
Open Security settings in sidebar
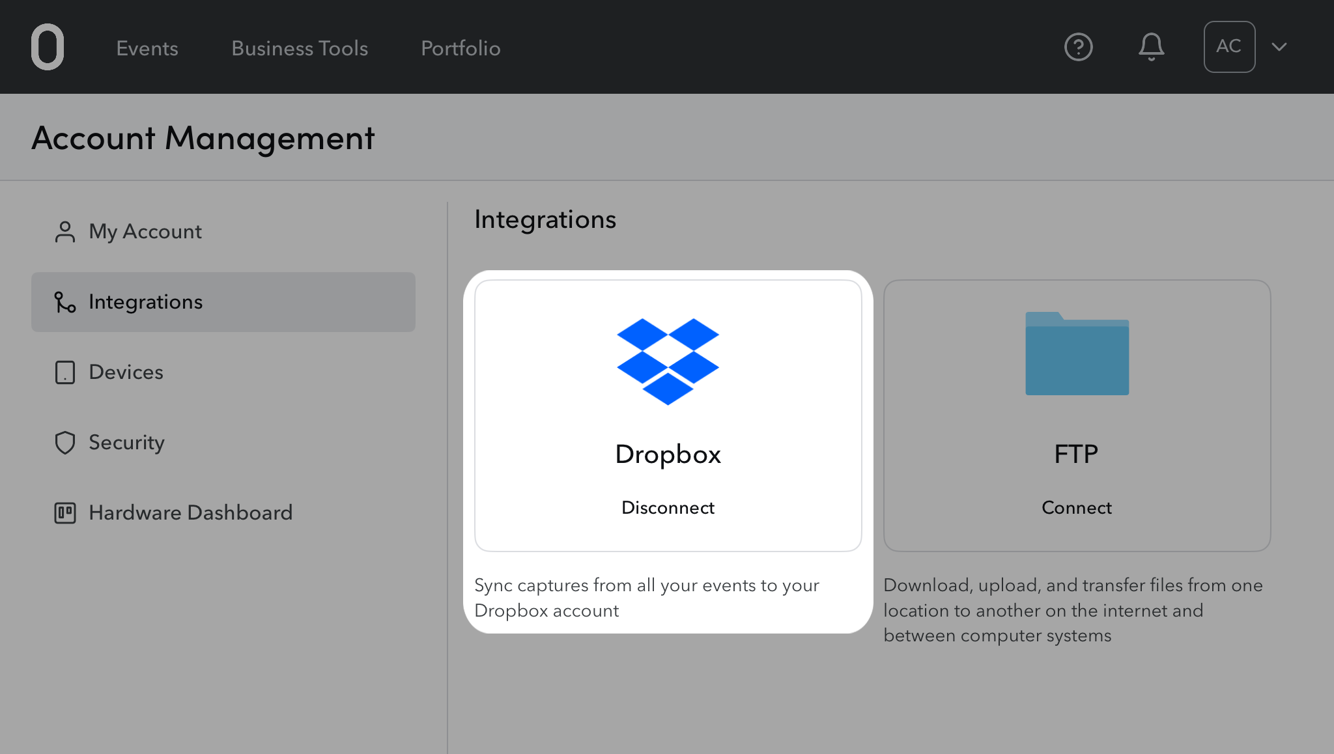click(223, 443)
